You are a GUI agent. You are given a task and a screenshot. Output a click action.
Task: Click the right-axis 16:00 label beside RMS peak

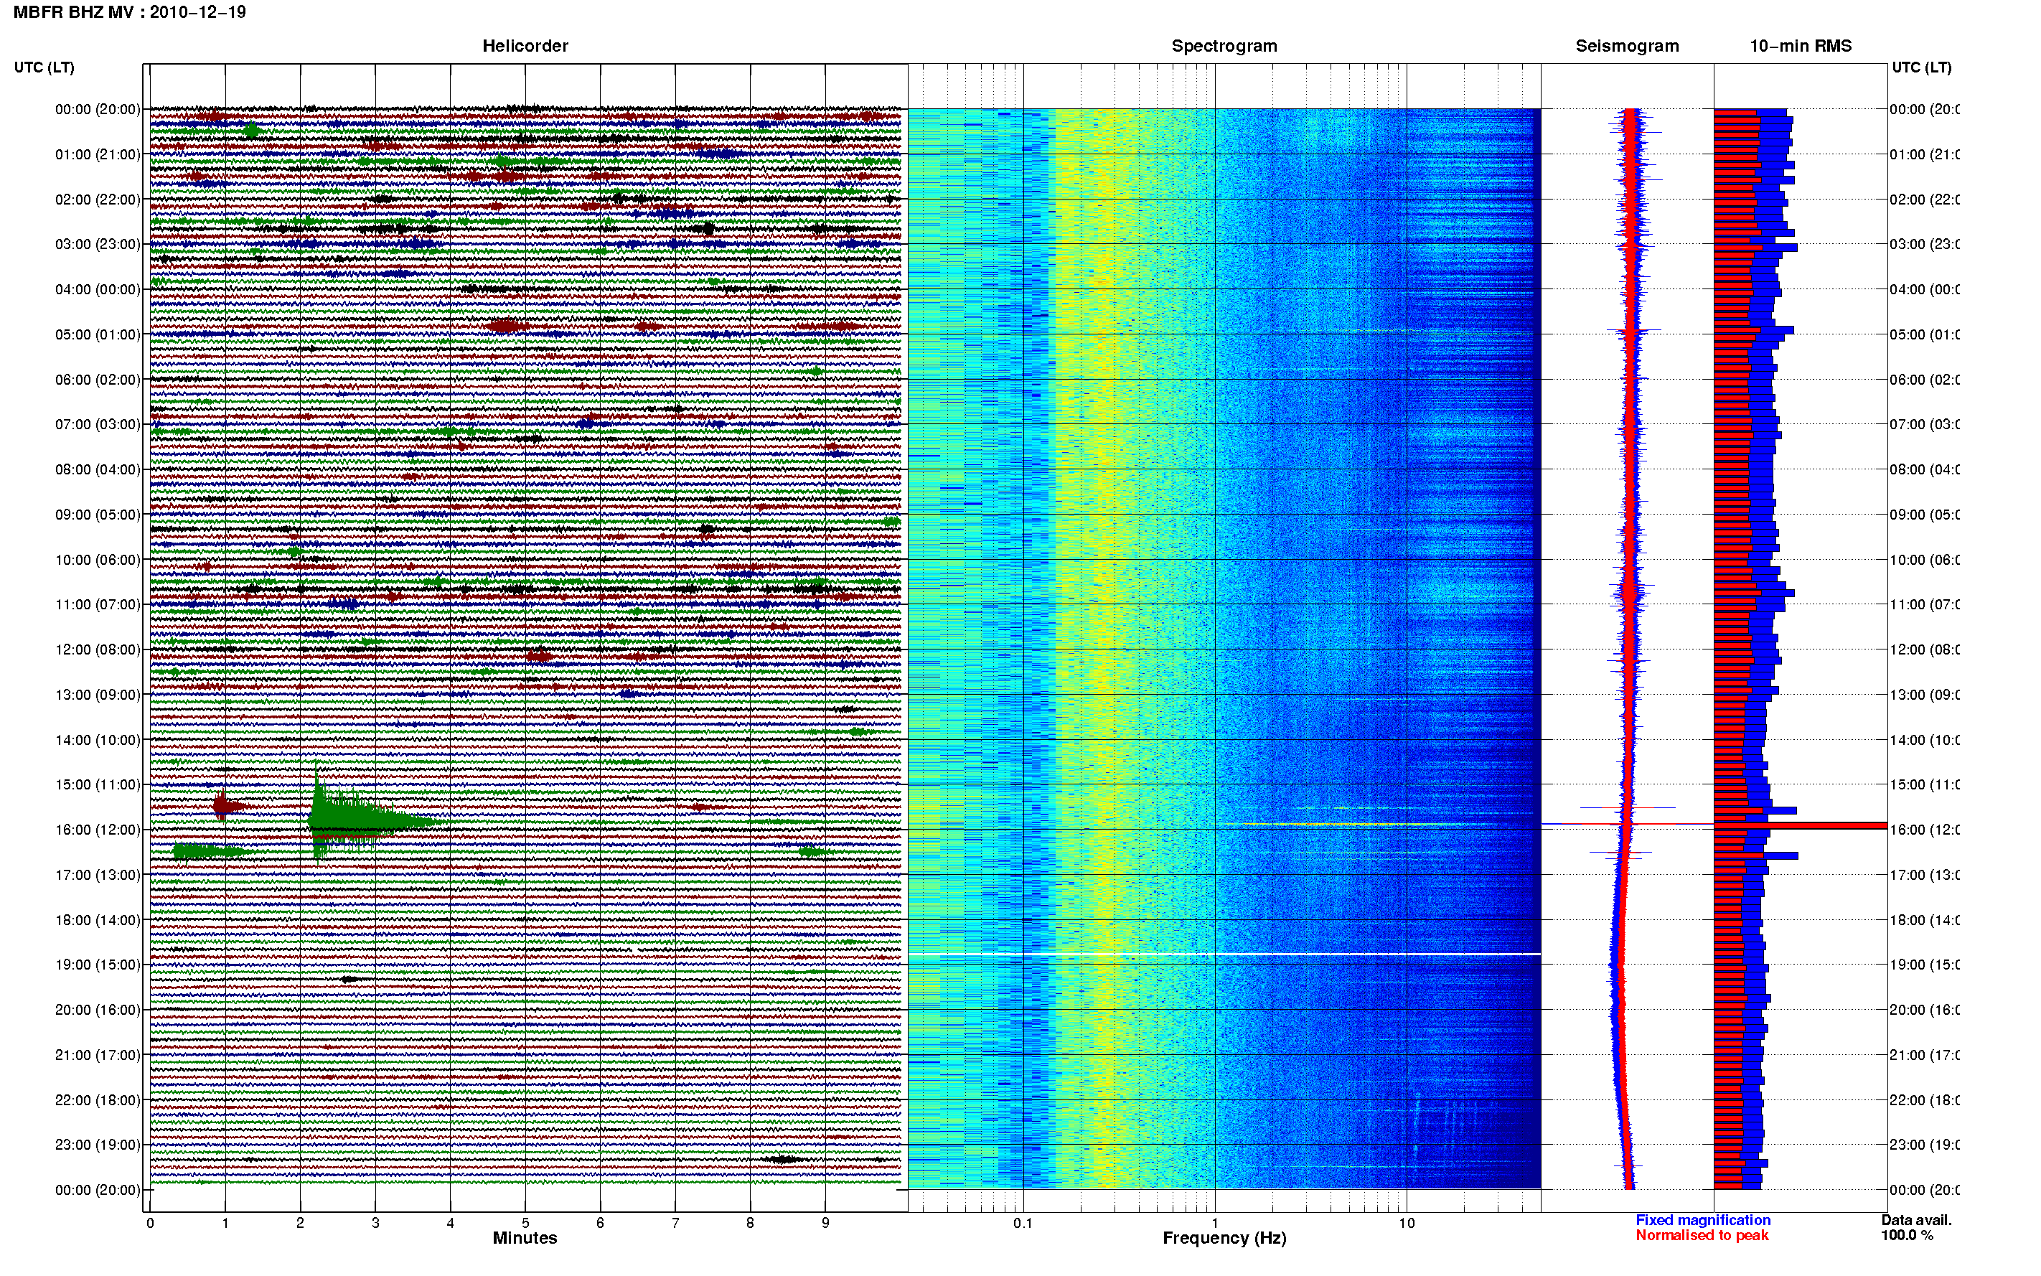tap(1925, 830)
